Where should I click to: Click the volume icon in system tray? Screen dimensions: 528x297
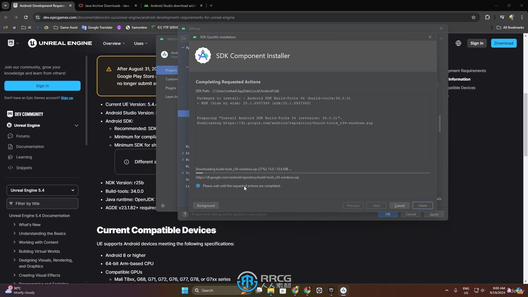(x=483, y=290)
